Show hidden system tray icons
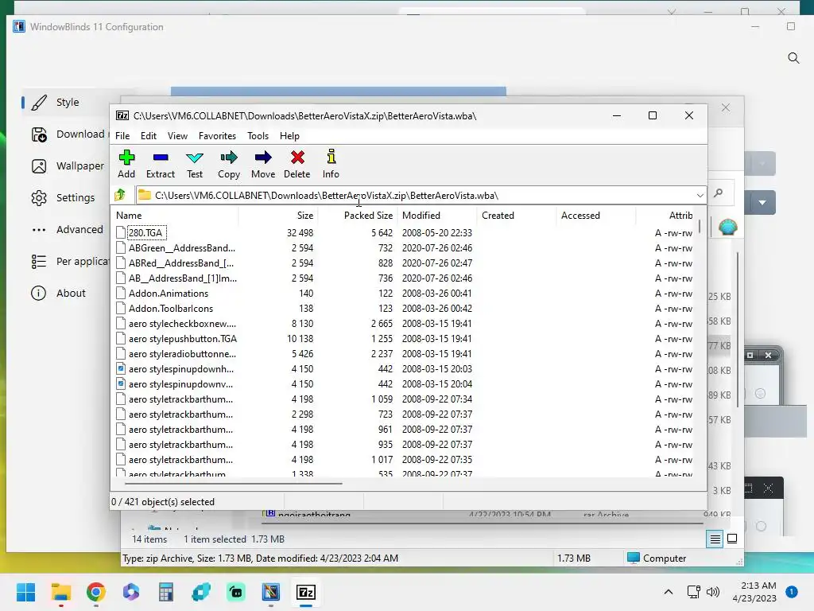The image size is (814, 611). (x=669, y=592)
